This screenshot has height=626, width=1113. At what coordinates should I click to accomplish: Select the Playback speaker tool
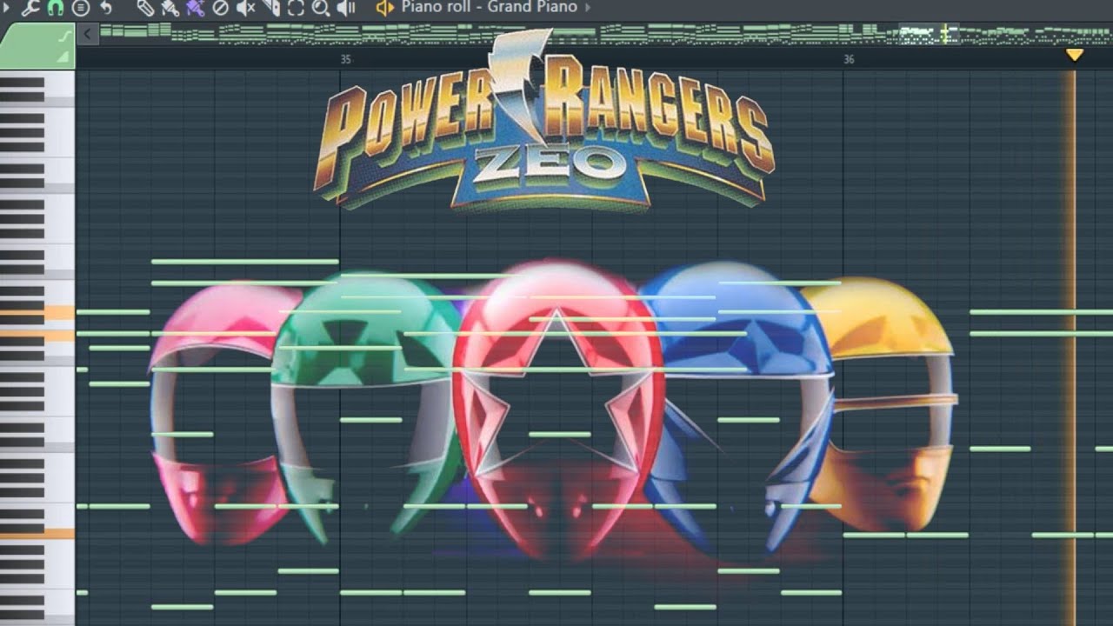pos(346,8)
